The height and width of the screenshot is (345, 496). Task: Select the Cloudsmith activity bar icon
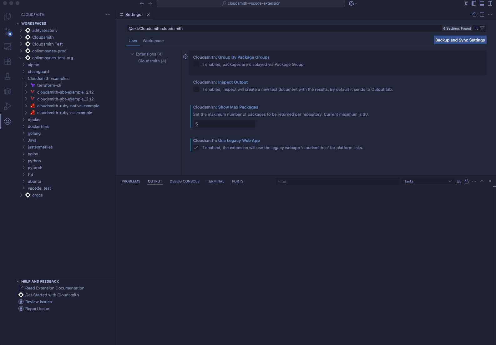8,121
